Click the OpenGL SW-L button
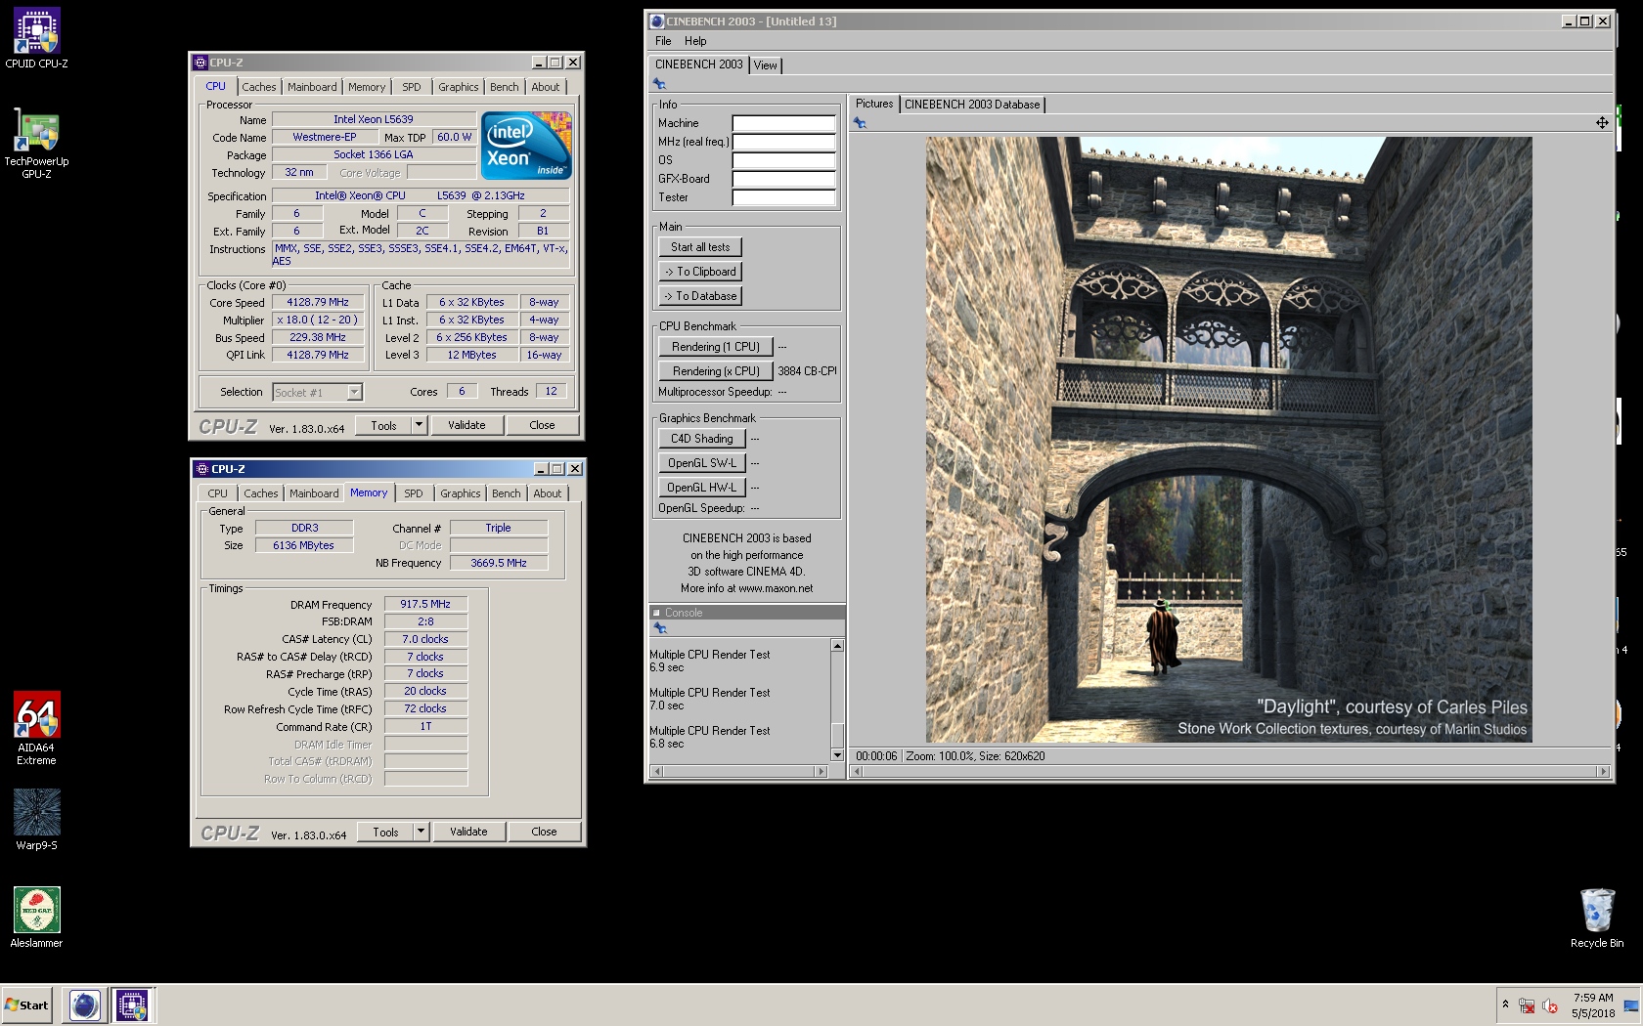This screenshot has width=1643, height=1026. coord(702,463)
